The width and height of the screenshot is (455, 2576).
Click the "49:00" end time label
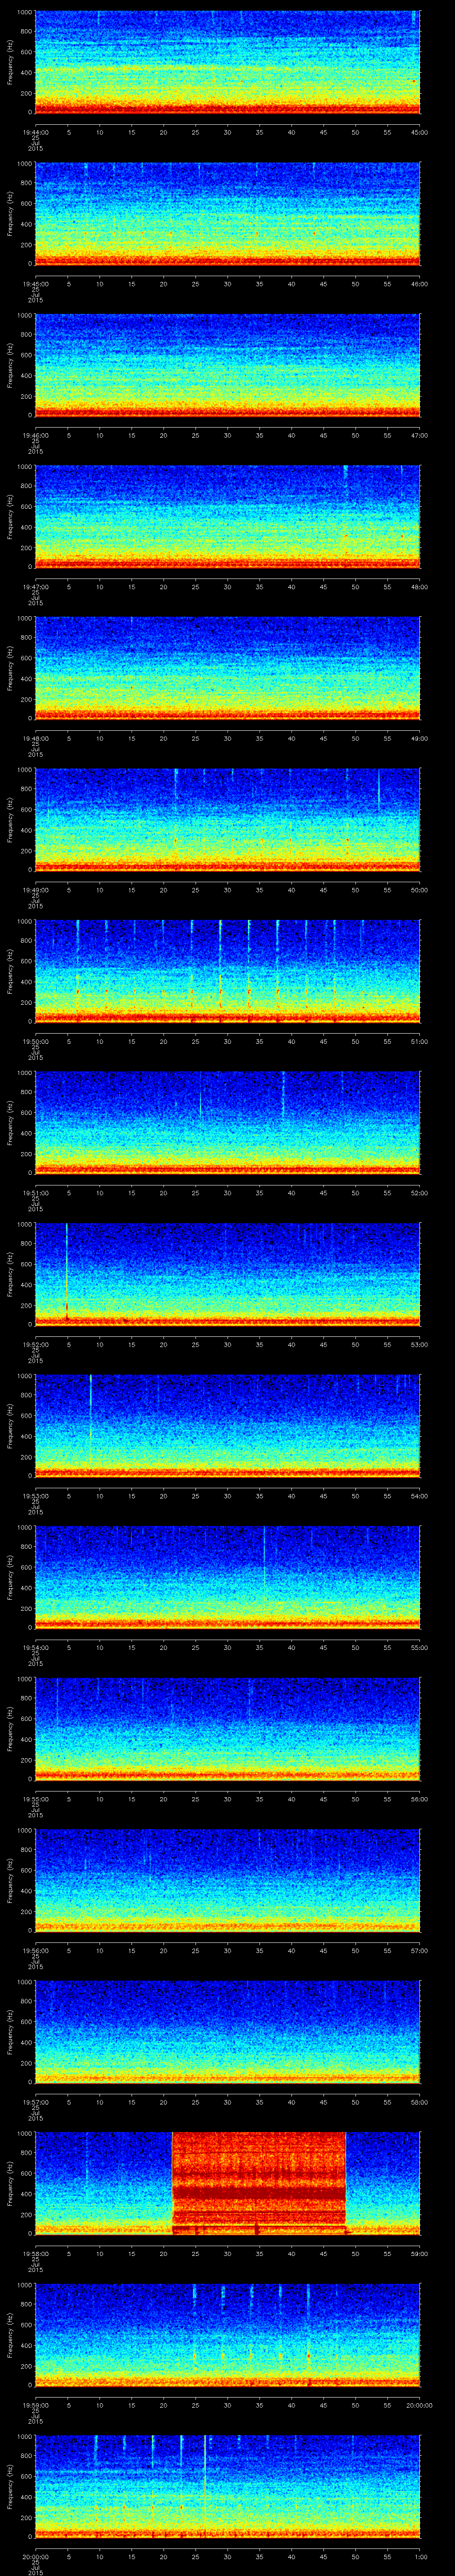(x=420, y=737)
